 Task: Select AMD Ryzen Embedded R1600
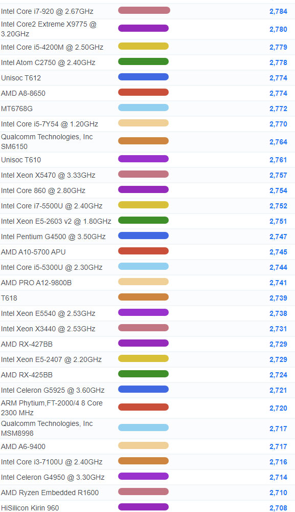tap(50, 493)
